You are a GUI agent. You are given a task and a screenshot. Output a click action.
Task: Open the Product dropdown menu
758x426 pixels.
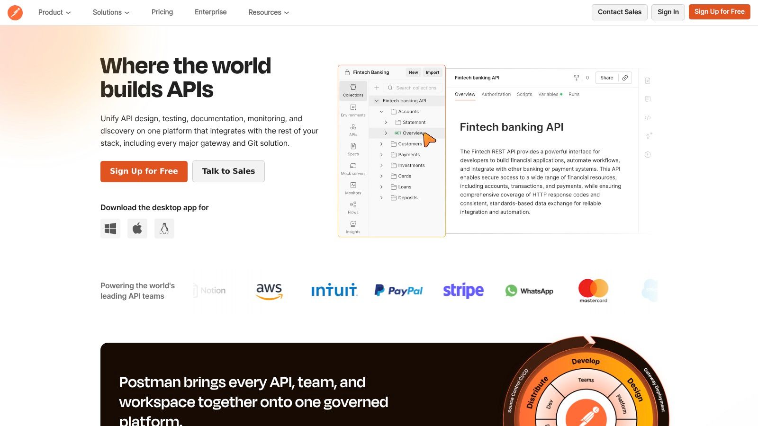(x=54, y=12)
